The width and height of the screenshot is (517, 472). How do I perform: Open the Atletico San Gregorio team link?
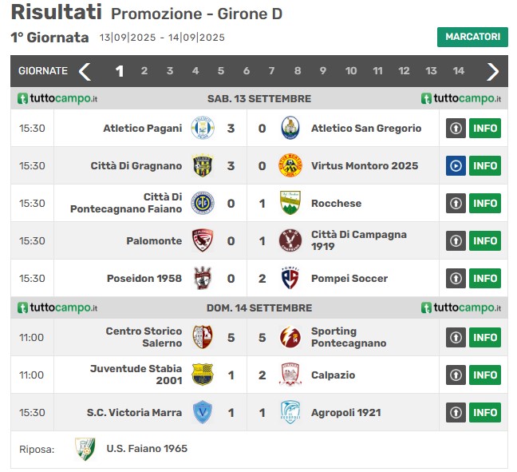tap(366, 128)
